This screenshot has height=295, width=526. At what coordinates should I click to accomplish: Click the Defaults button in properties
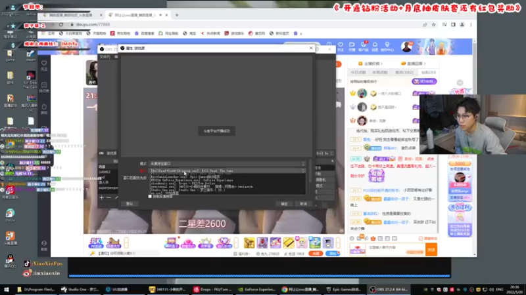[129, 204]
